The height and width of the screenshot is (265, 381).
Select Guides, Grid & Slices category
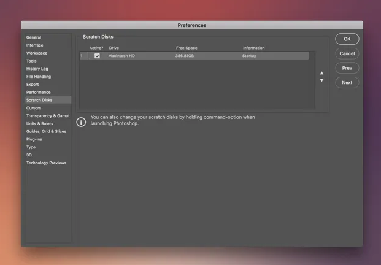pyautogui.click(x=46, y=131)
